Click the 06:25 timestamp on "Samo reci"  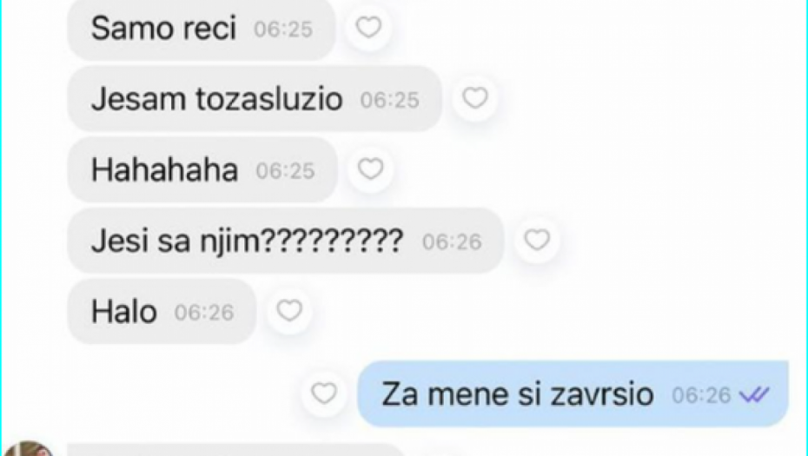[283, 30]
